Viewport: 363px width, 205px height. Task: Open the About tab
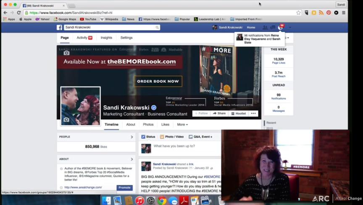(x=131, y=125)
